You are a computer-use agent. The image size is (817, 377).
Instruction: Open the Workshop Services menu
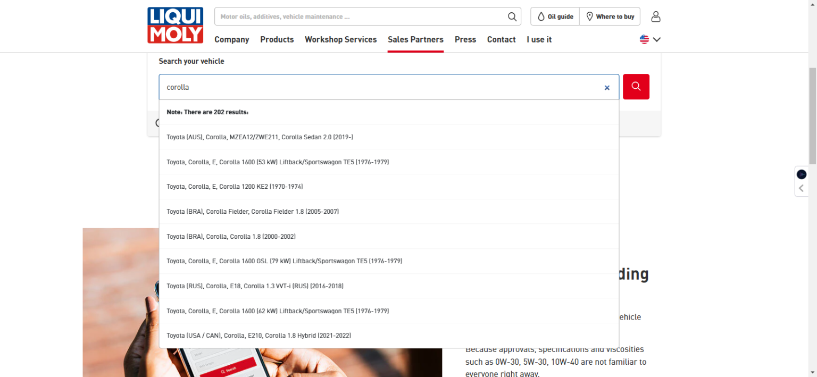pos(340,39)
